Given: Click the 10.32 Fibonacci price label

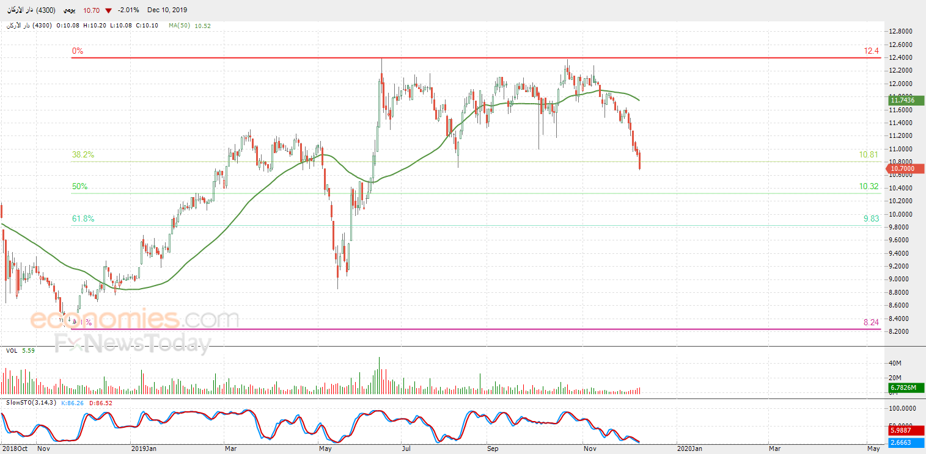Looking at the screenshot, I should pyautogui.click(x=869, y=186).
